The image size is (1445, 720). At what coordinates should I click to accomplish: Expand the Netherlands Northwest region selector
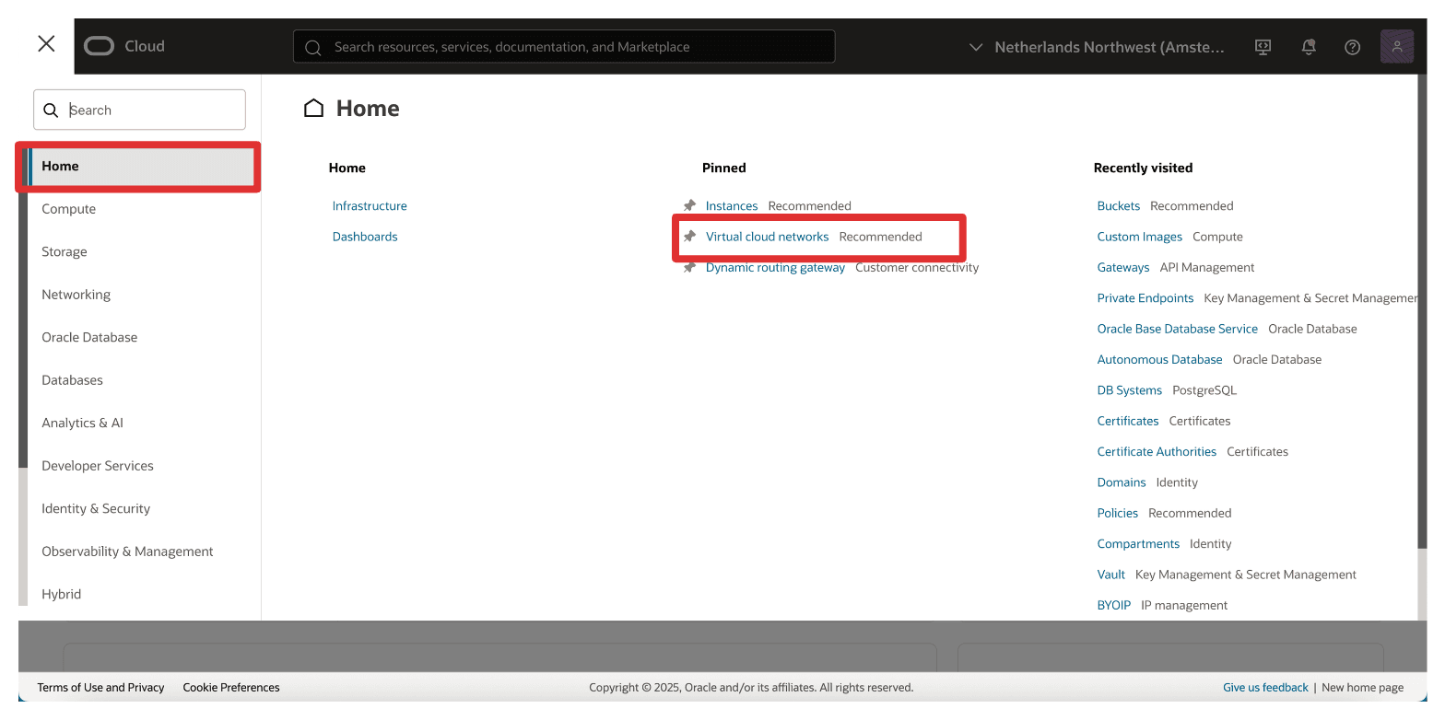pyautogui.click(x=1097, y=47)
